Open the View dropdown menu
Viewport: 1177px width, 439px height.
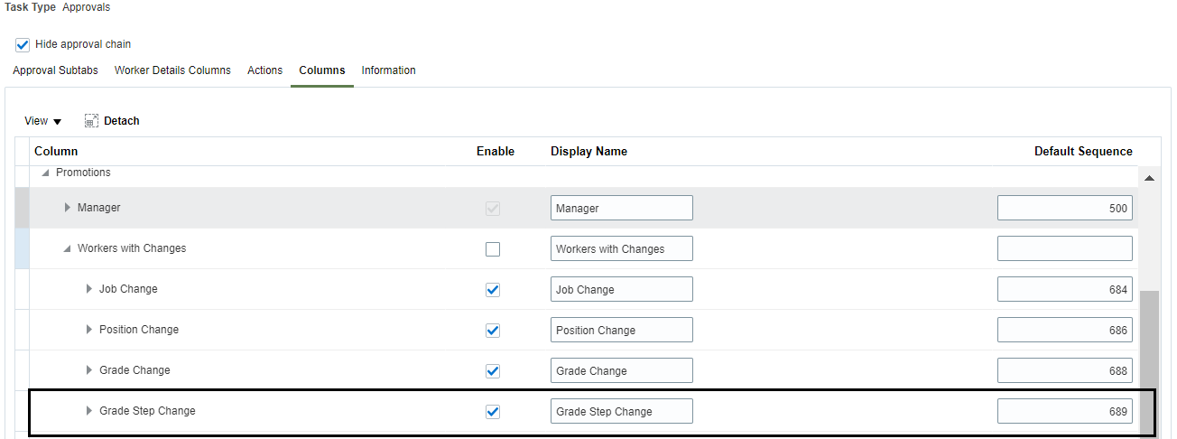pyautogui.click(x=42, y=121)
